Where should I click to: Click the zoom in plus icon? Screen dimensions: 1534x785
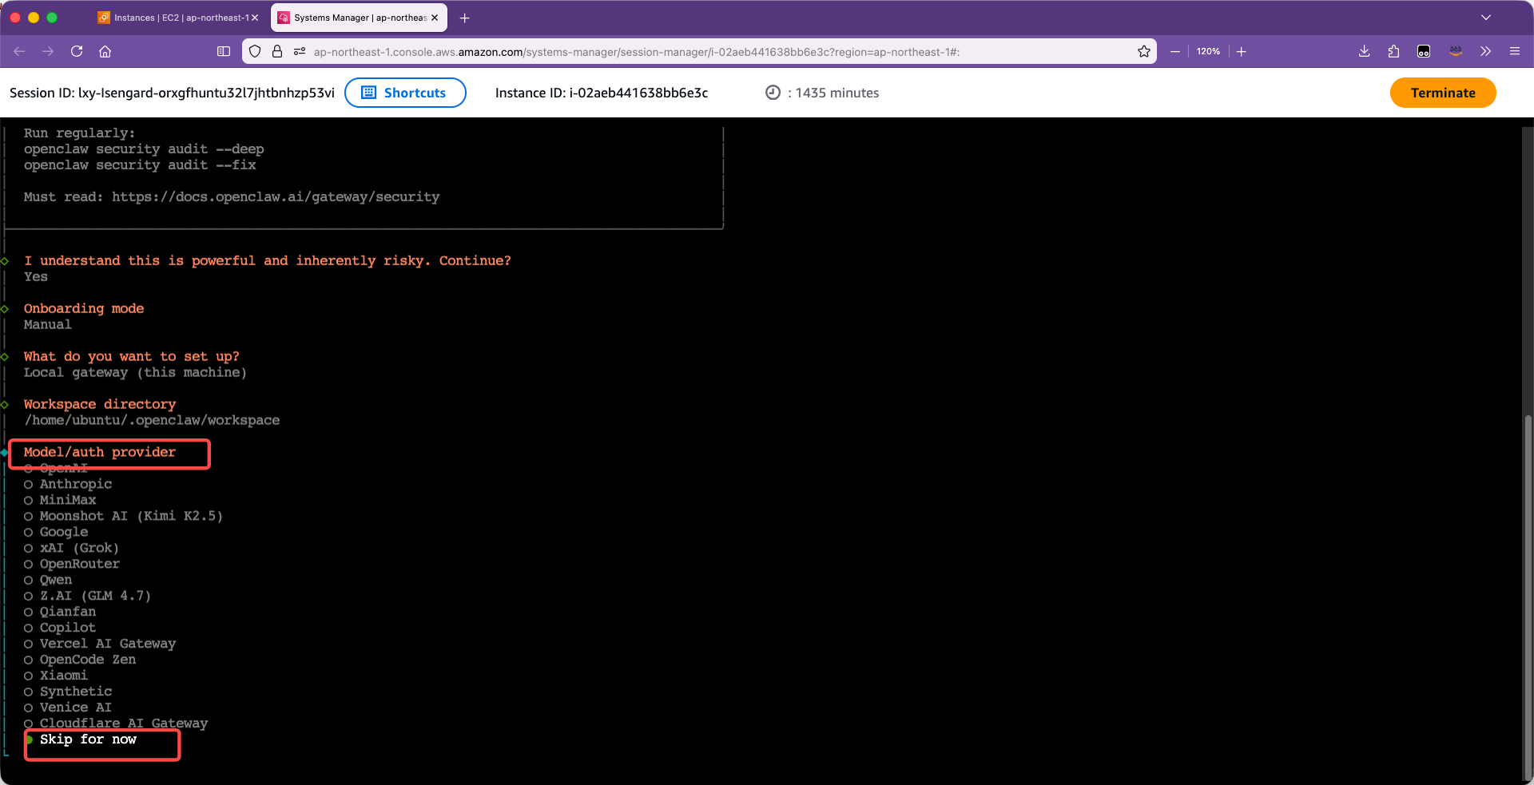click(x=1242, y=51)
